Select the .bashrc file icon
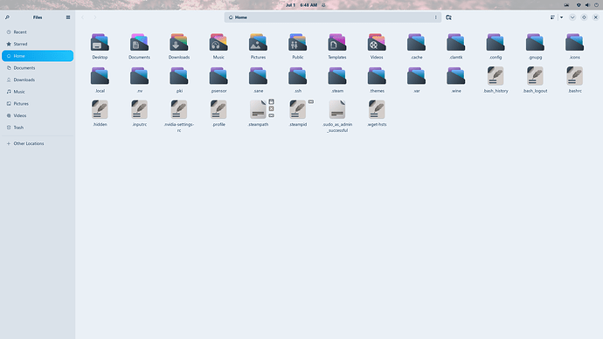 [x=574, y=76]
